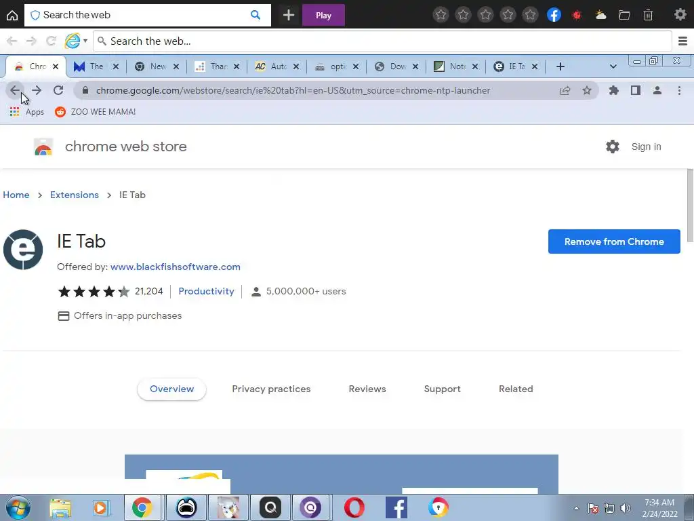Screen dimensions: 694x521
Task: Click the volume icon in the system tray
Action: pos(625,508)
